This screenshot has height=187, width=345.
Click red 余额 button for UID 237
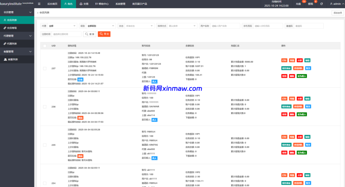(x=300, y=60)
